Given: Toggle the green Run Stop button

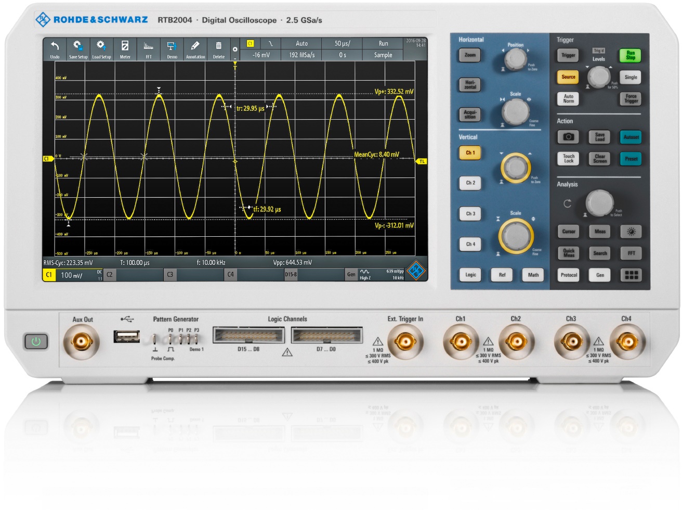Looking at the screenshot, I should (x=630, y=55).
